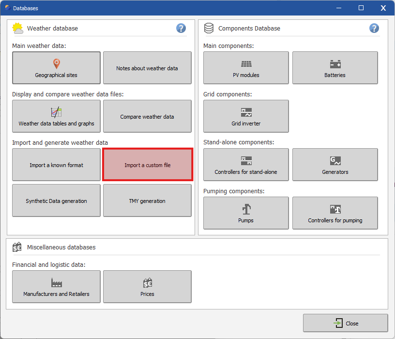Open the Manufacturers and Retailers database
The image size is (395, 339).
56,287
